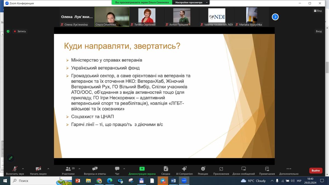Open the Дополнительно more menu
This screenshot has width=329, height=185.
point(288,170)
